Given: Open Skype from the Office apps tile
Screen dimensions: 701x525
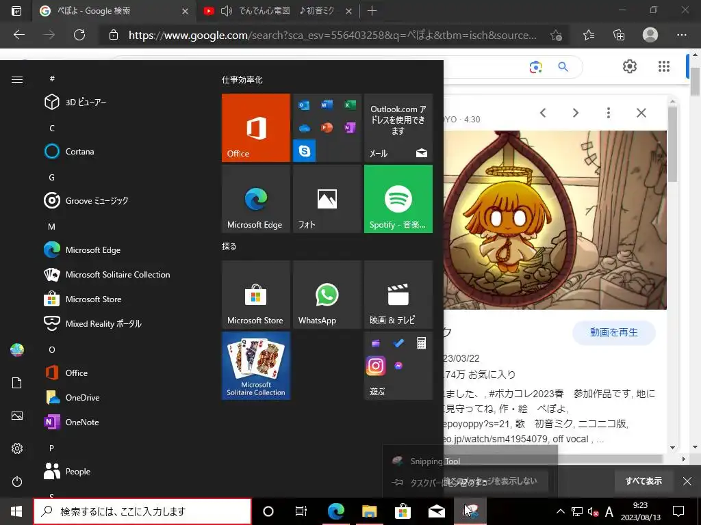Looking at the screenshot, I should pyautogui.click(x=305, y=151).
